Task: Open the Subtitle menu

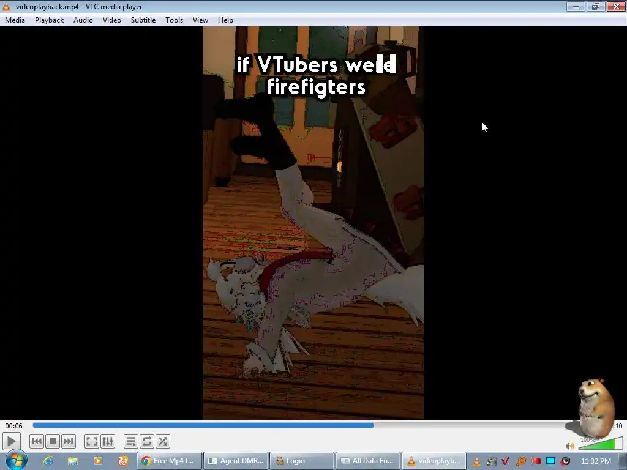Action: 143,20
